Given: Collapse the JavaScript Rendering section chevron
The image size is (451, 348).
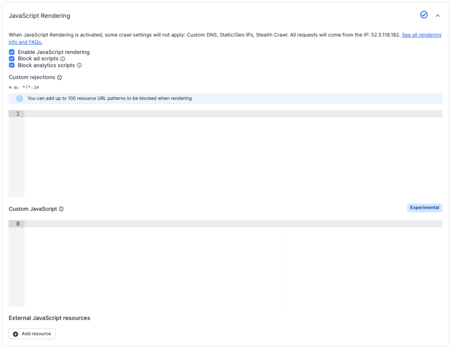Looking at the screenshot, I should pyautogui.click(x=437, y=15).
